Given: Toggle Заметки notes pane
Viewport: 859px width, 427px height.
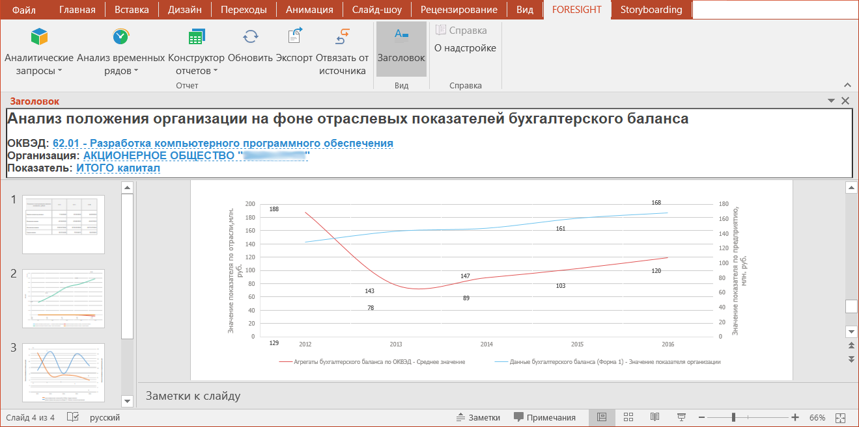Looking at the screenshot, I should click(x=477, y=417).
